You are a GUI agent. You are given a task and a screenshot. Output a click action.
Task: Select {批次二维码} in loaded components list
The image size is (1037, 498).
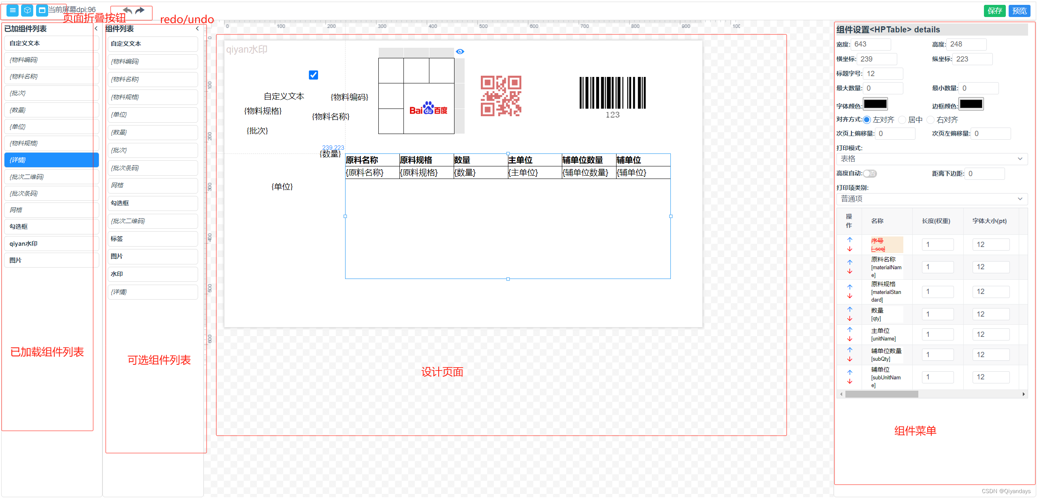pos(51,177)
